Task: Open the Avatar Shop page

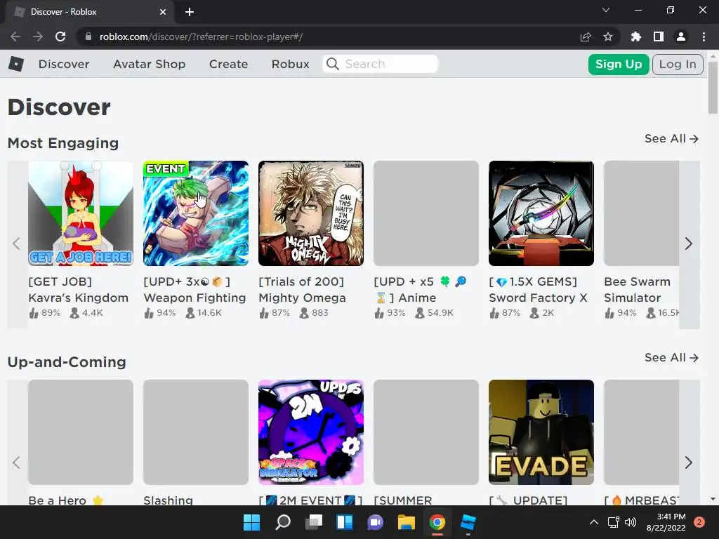Action: (x=149, y=64)
